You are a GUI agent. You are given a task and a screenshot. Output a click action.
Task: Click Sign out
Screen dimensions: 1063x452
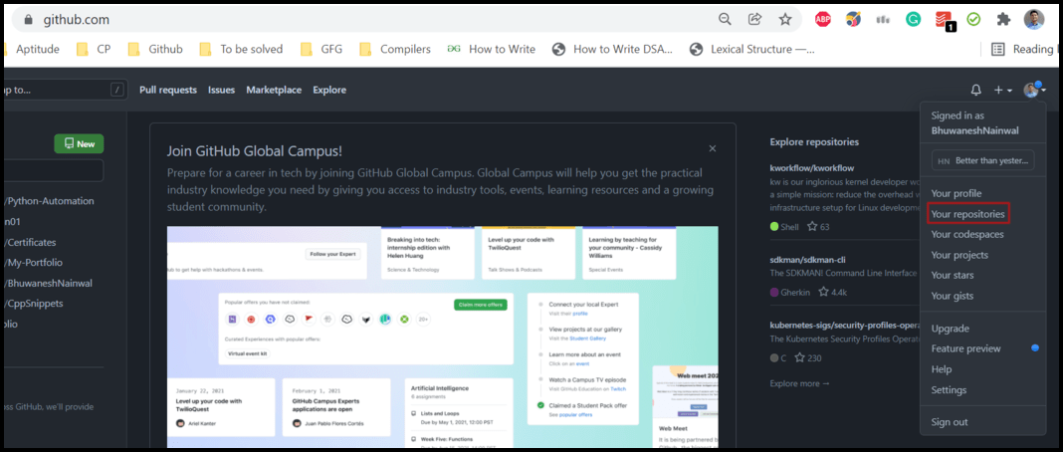click(950, 421)
